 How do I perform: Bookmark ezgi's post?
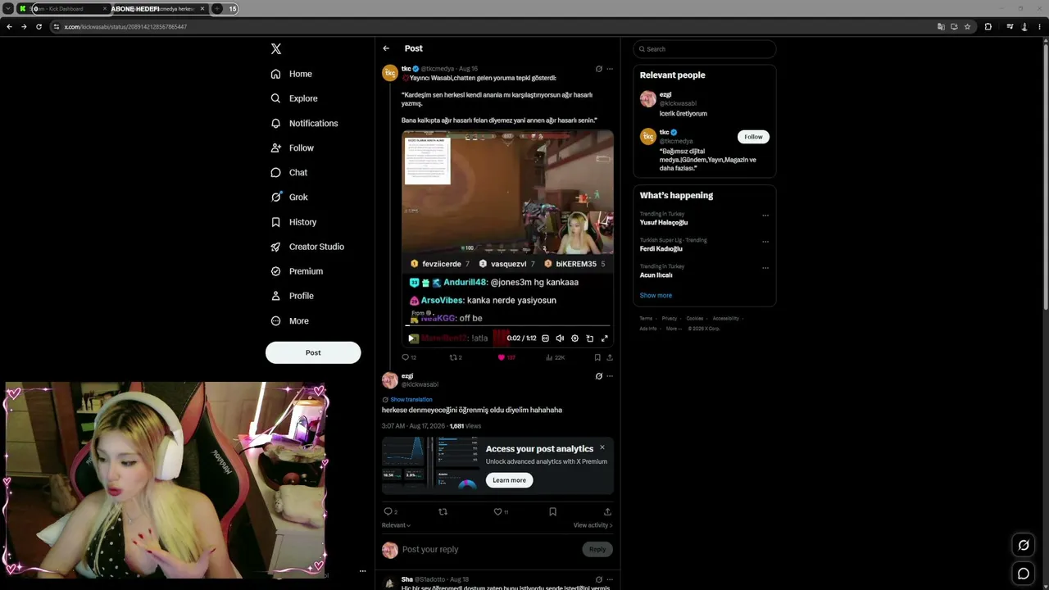(552, 512)
